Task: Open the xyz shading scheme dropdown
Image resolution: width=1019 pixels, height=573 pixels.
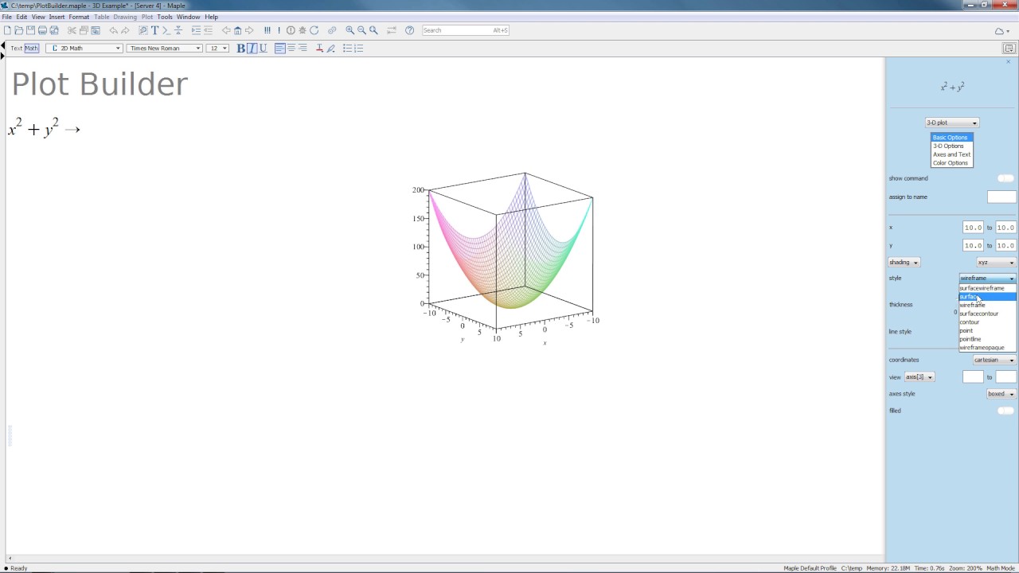Action: pos(996,263)
